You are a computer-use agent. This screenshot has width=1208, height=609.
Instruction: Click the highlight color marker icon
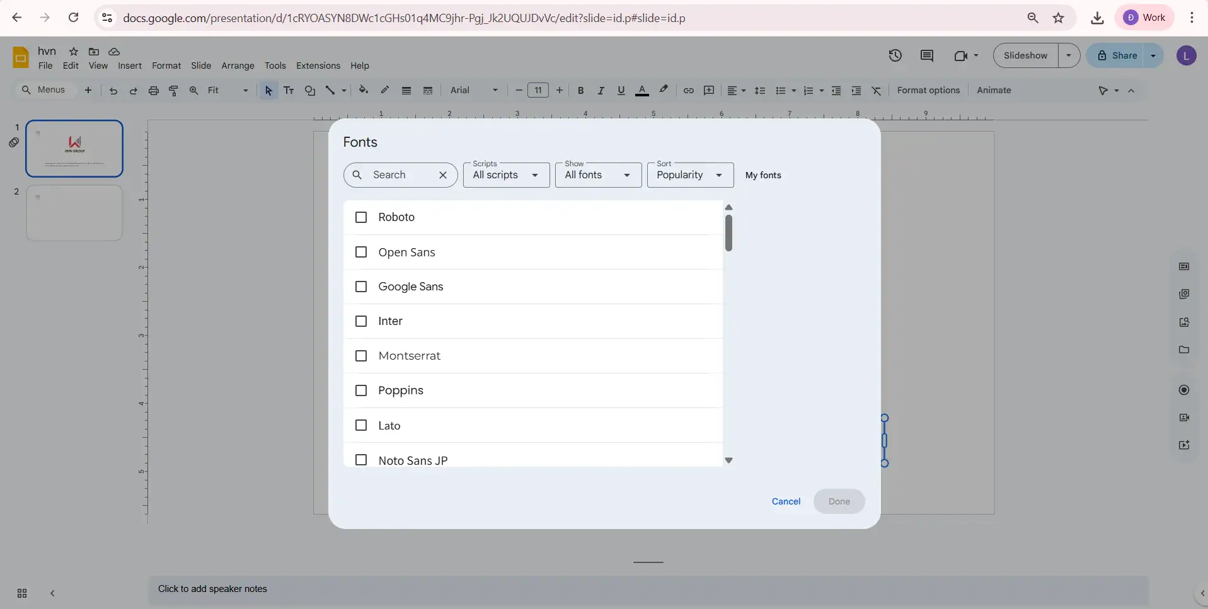[x=664, y=90]
